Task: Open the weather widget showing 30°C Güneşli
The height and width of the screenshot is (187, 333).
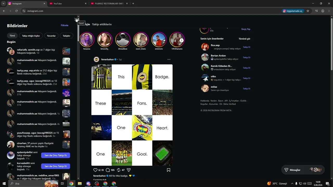Action: (x=277, y=184)
